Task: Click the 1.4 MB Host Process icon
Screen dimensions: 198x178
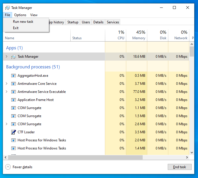Action: pos(14,148)
